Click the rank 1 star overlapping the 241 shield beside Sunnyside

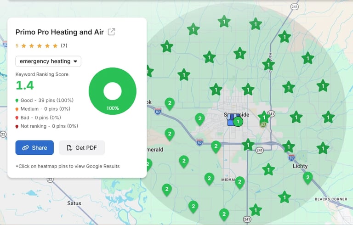[264, 118]
